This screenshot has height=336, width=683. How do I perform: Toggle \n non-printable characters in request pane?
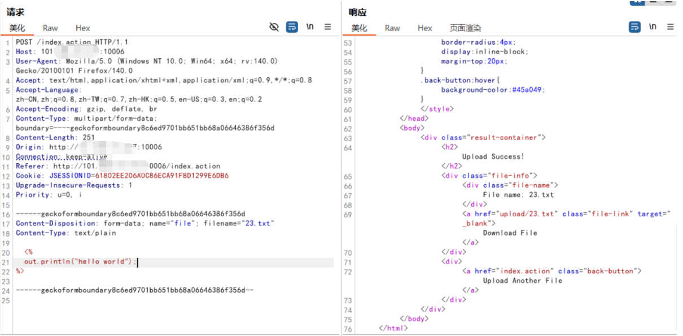(310, 27)
